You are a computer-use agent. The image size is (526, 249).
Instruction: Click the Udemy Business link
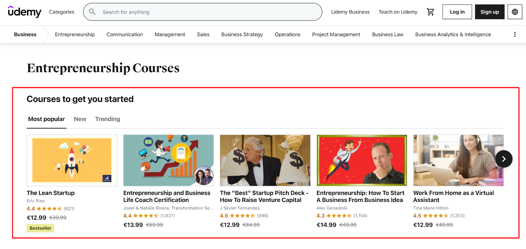pos(350,12)
